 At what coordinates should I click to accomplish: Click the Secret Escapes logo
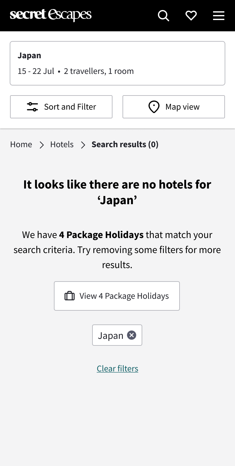point(51,15)
